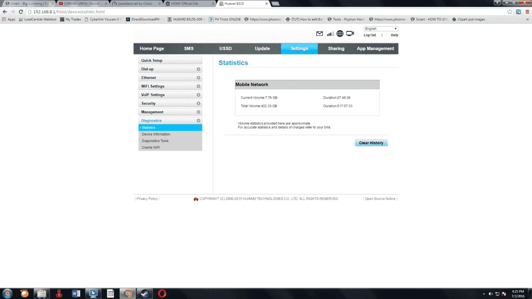Image resolution: width=532 pixels, height=299 pixels.
Task: Open Steam from the taskbar
Action: pyautogui.click(x=145, y=293)
